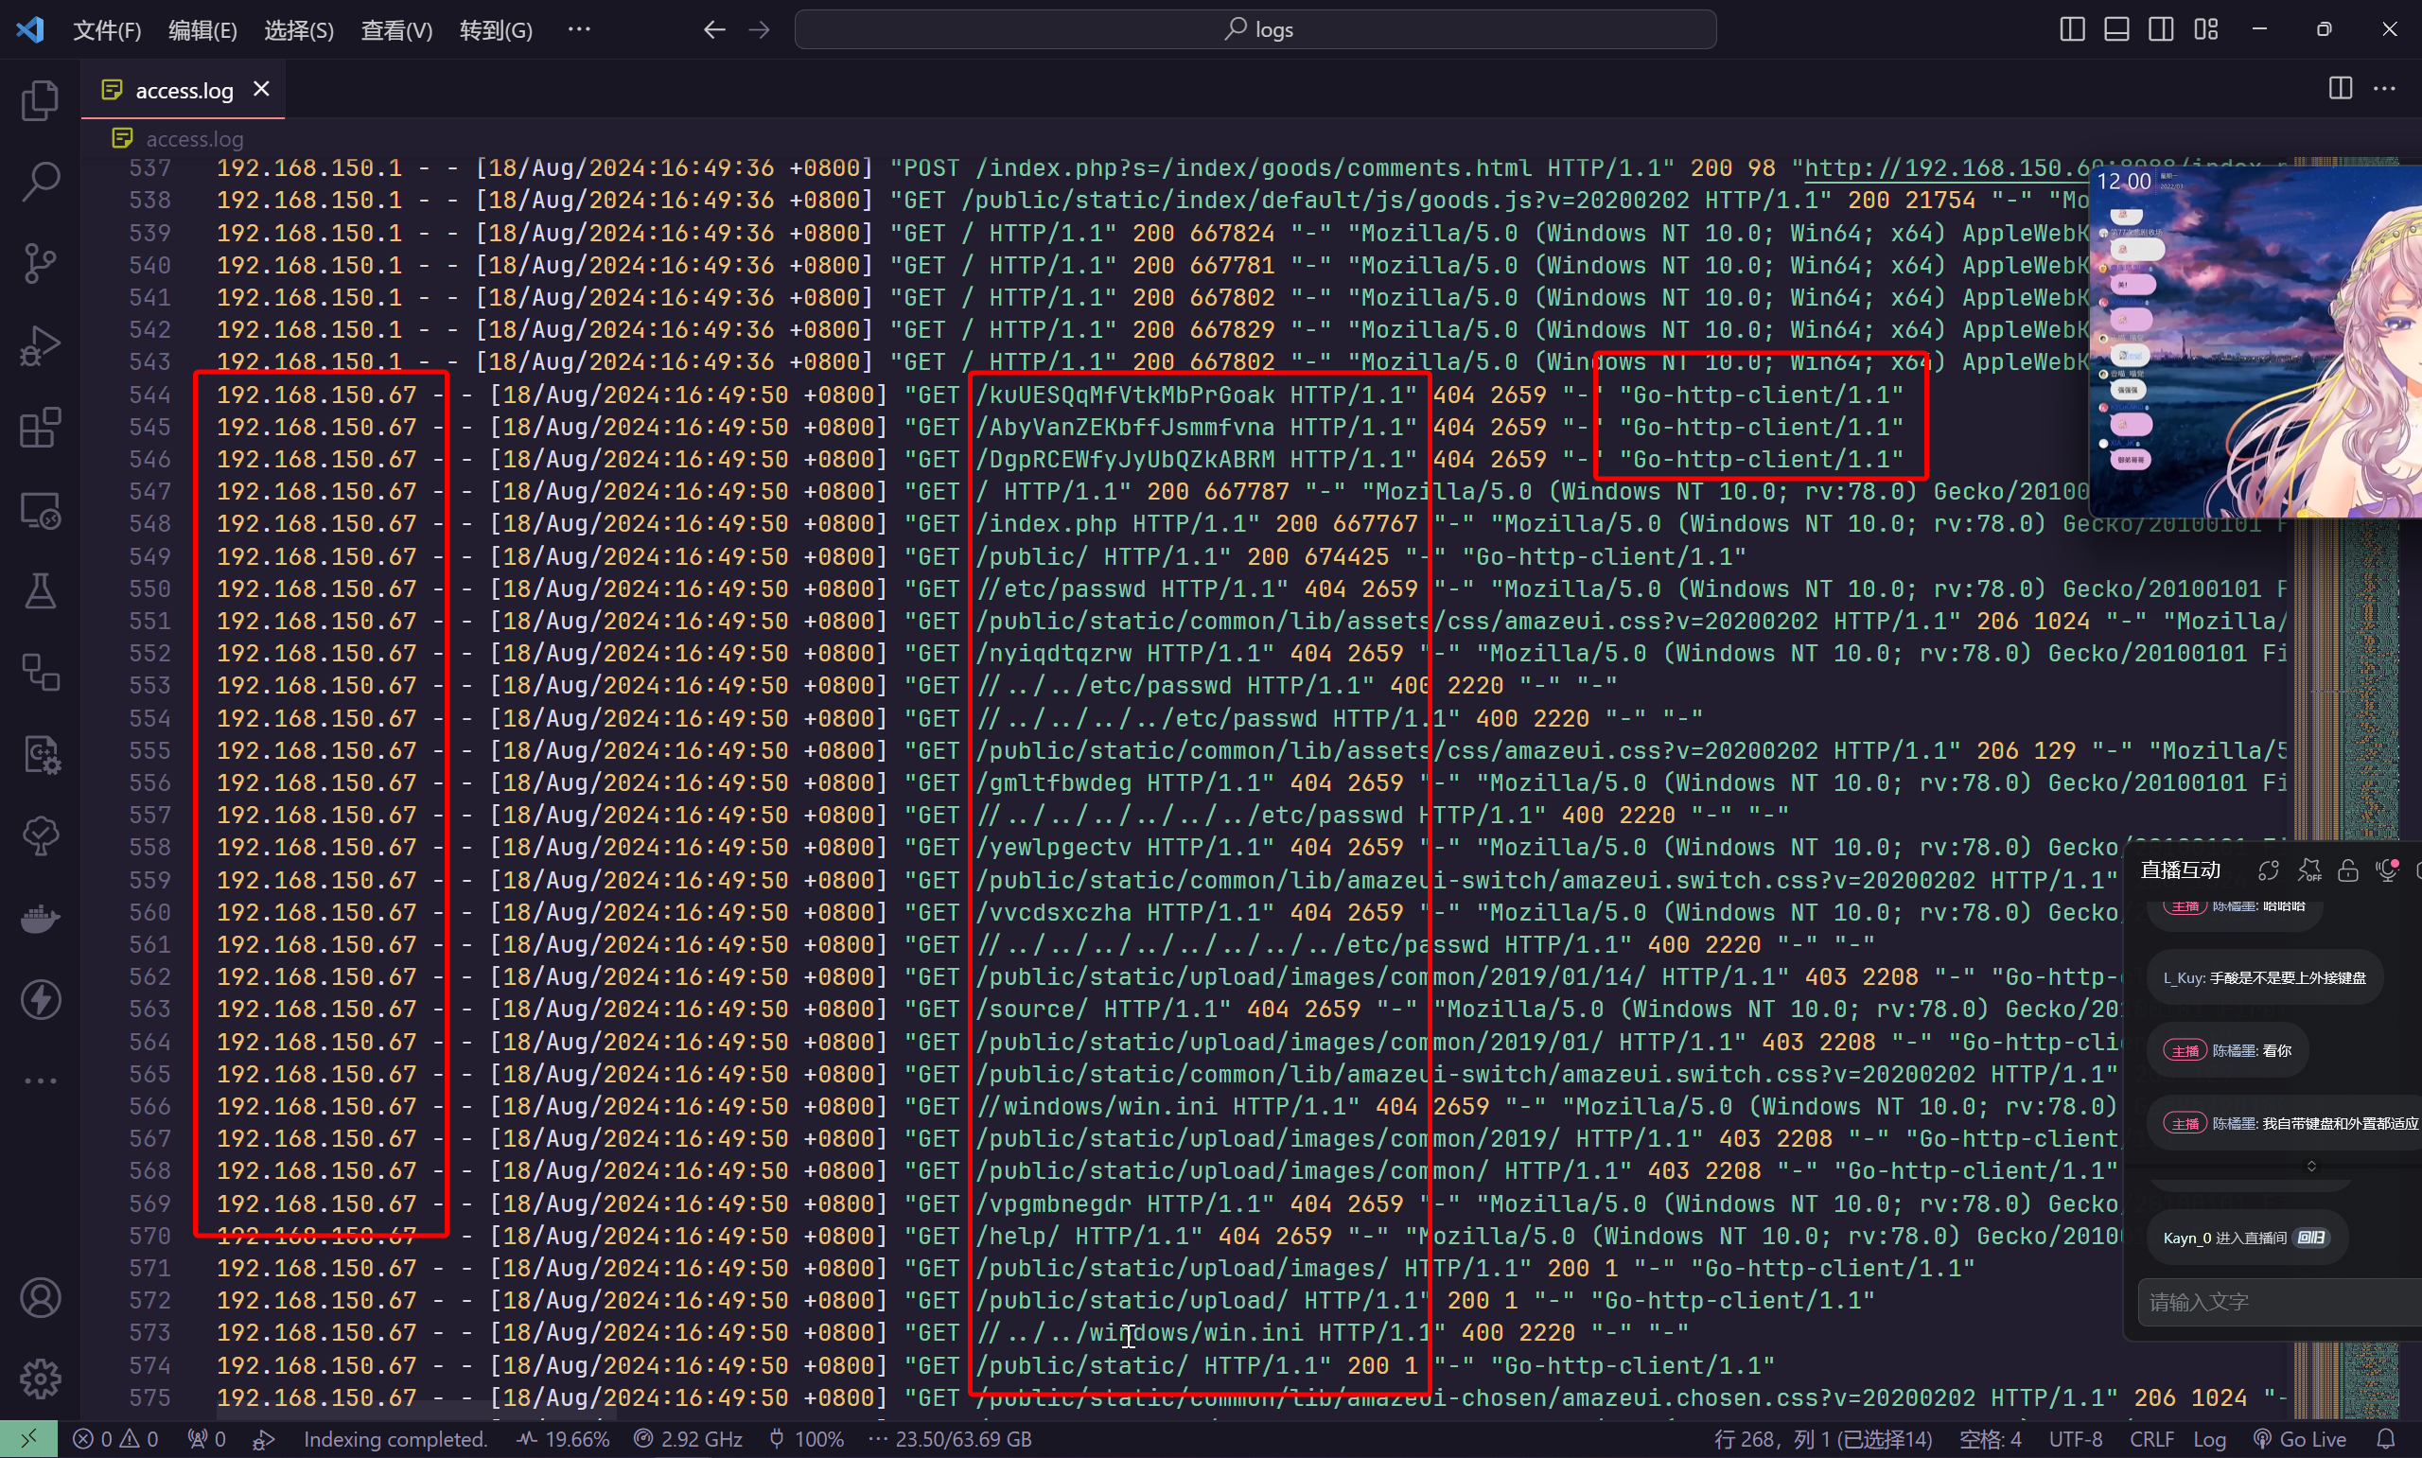Open the Extensions view

41,429
